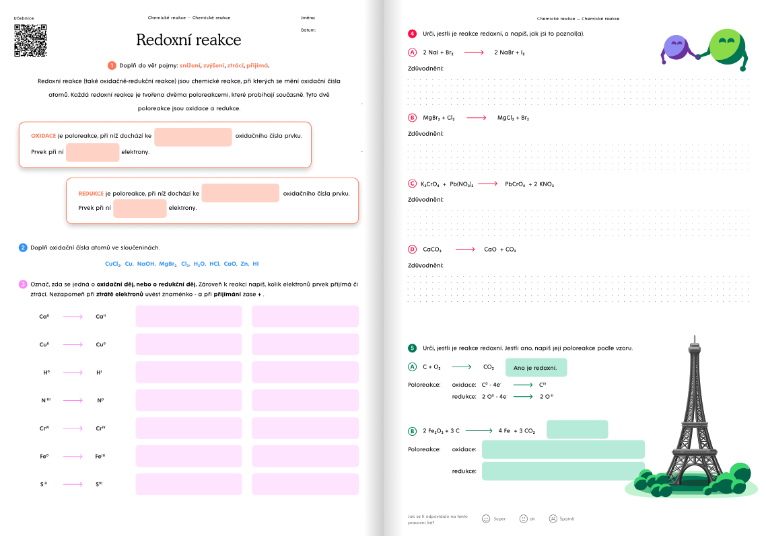
Task: Click the QR code under Učebnice
Action: click(x=30, y=41)
